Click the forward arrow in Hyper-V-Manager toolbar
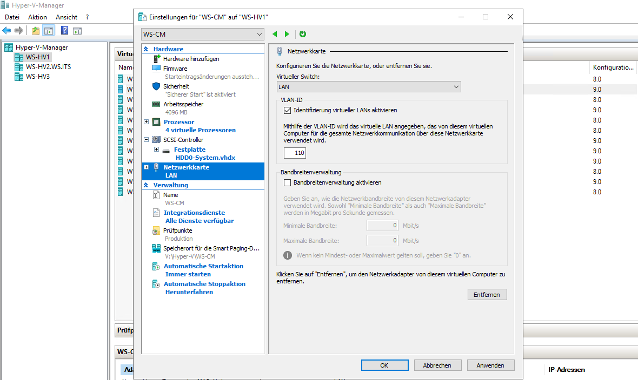 [19, 30]
